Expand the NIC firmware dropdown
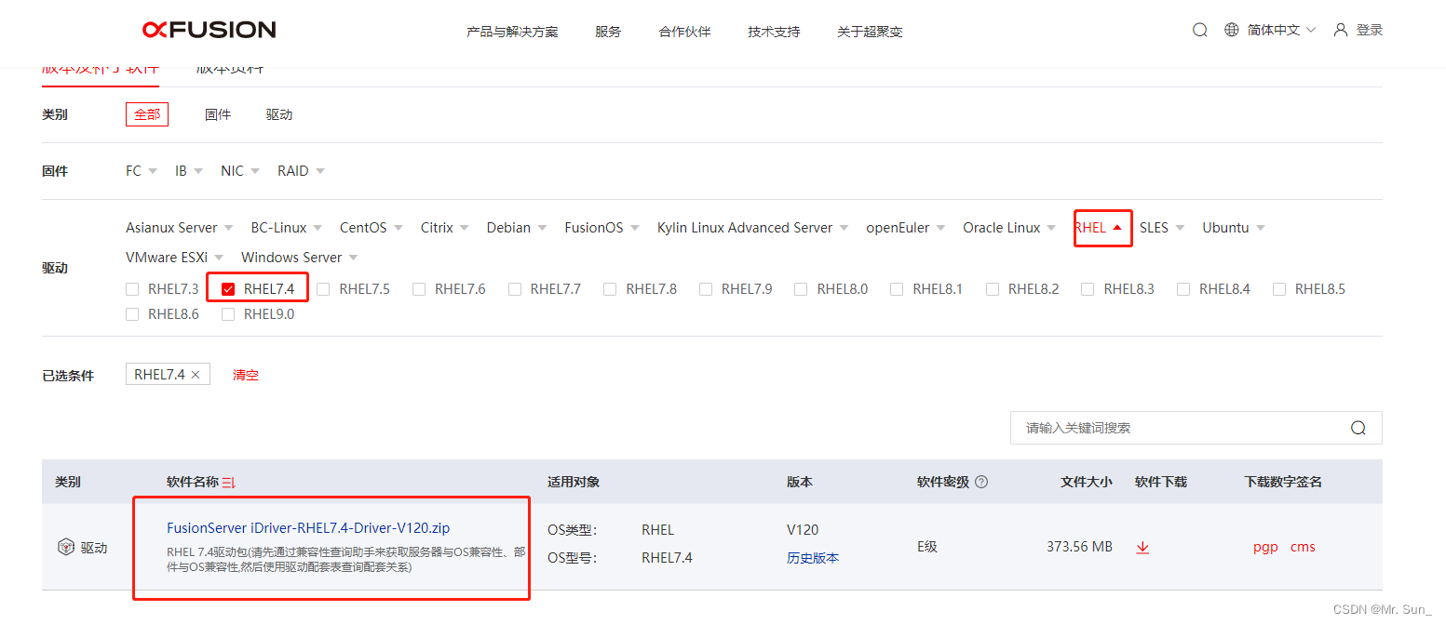The height and width of the screenshot is (624, 1446). [240, 171]
